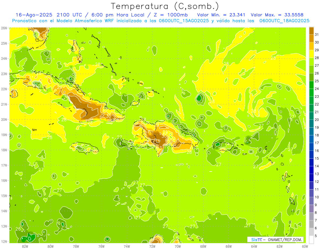Viewport: 324px width, 250px height.
Task: Click the '68W' longitude label
Action: pos(203,246)
